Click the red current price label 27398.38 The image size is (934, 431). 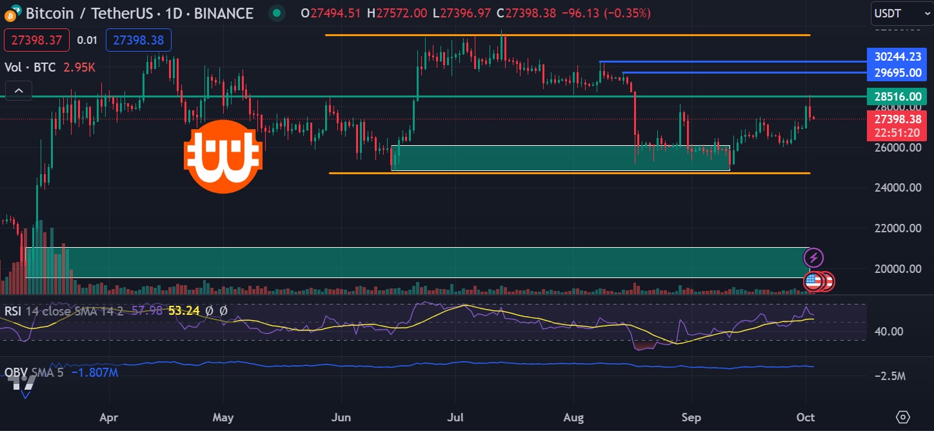pyautogui.click(x=897, y=120)
